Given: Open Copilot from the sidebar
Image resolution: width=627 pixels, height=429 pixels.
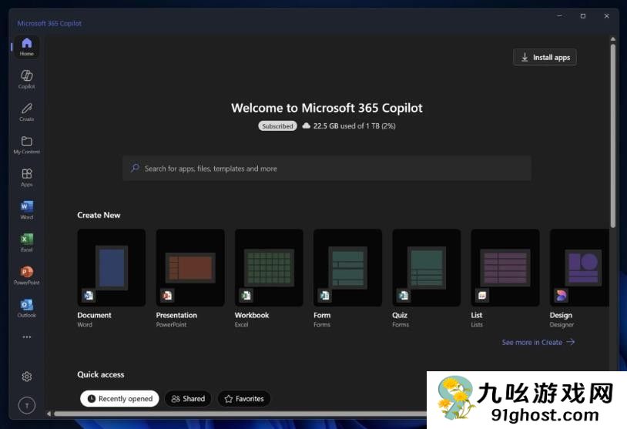Looking at the screenshot, I should point(27,79).
